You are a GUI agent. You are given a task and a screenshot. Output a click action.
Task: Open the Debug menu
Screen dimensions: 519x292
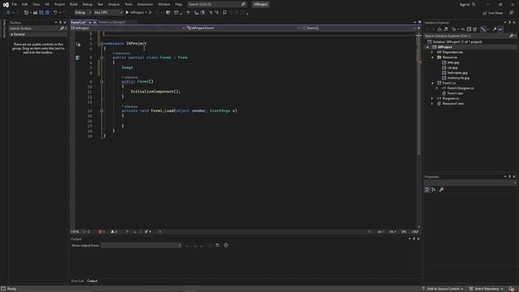(88, 4)
